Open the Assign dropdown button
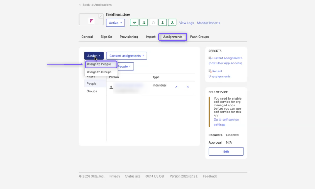Image resolution: width=315 pixels, height=189 pixels. coord(94,56)
